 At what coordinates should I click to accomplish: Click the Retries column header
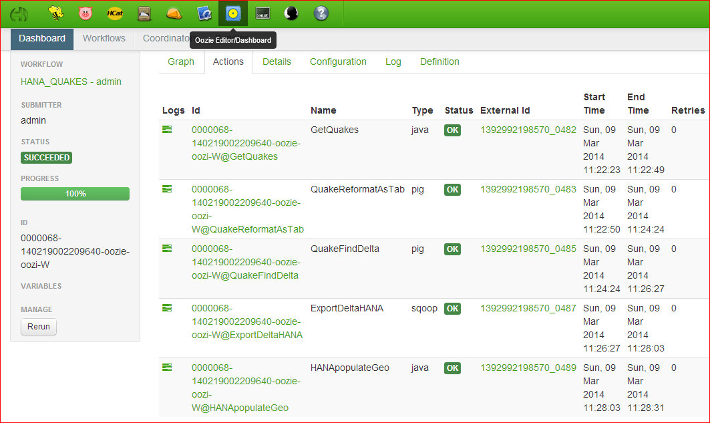click(x=688, y=110)
